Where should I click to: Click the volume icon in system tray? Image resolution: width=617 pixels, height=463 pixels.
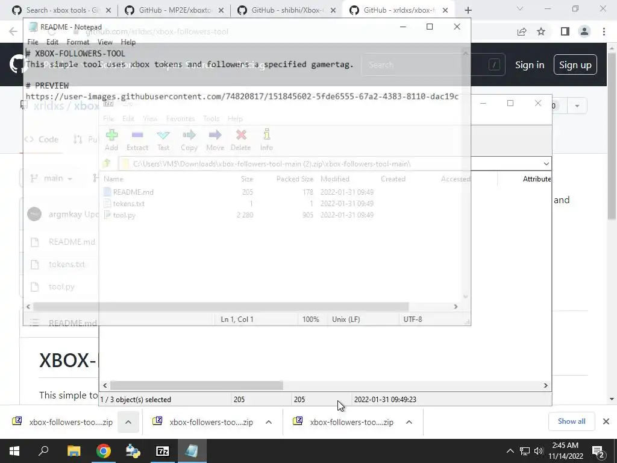click(x=539, y=451)
